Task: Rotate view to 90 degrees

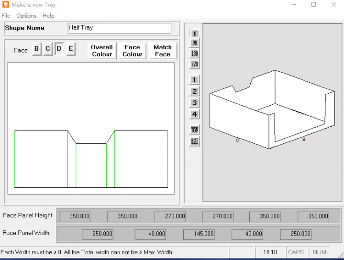Action: (x=194, y=43)
